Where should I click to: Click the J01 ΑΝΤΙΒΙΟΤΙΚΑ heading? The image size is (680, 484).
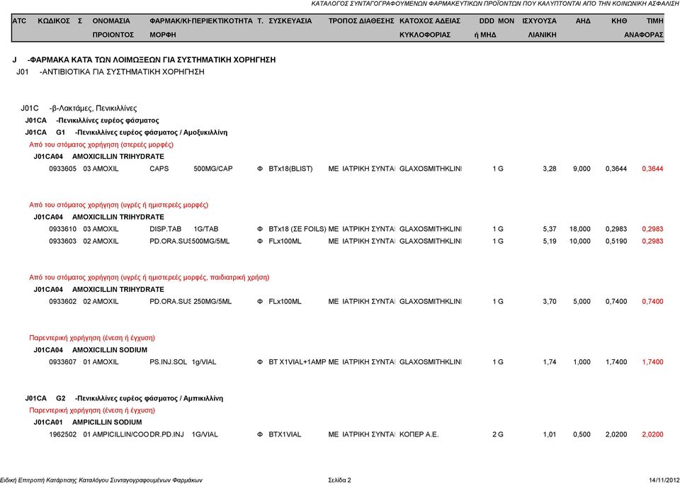tap(110, 72)
